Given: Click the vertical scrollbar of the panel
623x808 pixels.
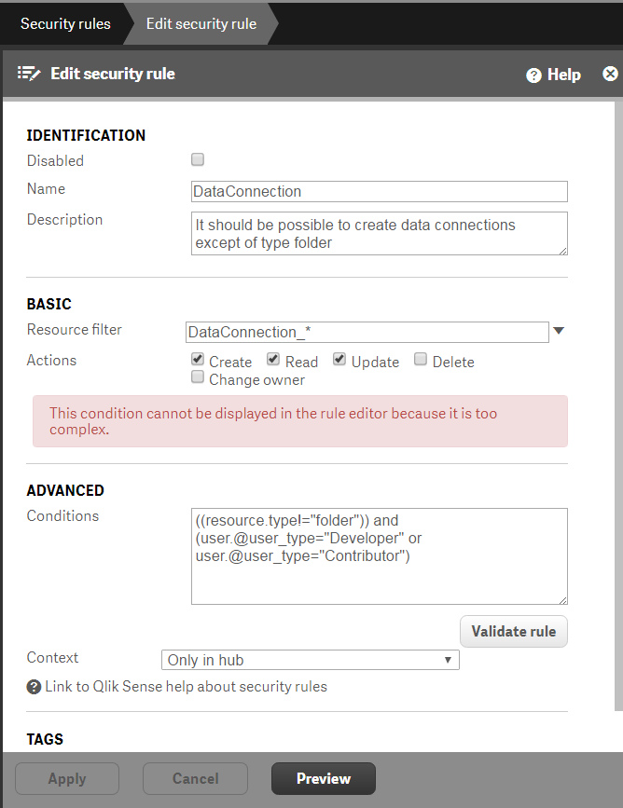Looking at the screenshot, I should [x=618, y=407].
